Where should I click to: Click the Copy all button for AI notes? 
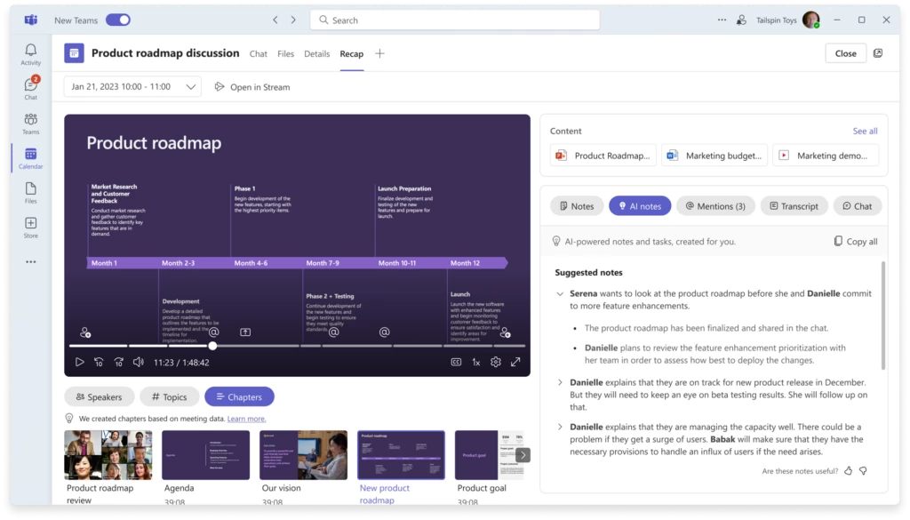[x=854, y=241]
